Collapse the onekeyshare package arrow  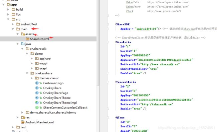tap(27, 73)
